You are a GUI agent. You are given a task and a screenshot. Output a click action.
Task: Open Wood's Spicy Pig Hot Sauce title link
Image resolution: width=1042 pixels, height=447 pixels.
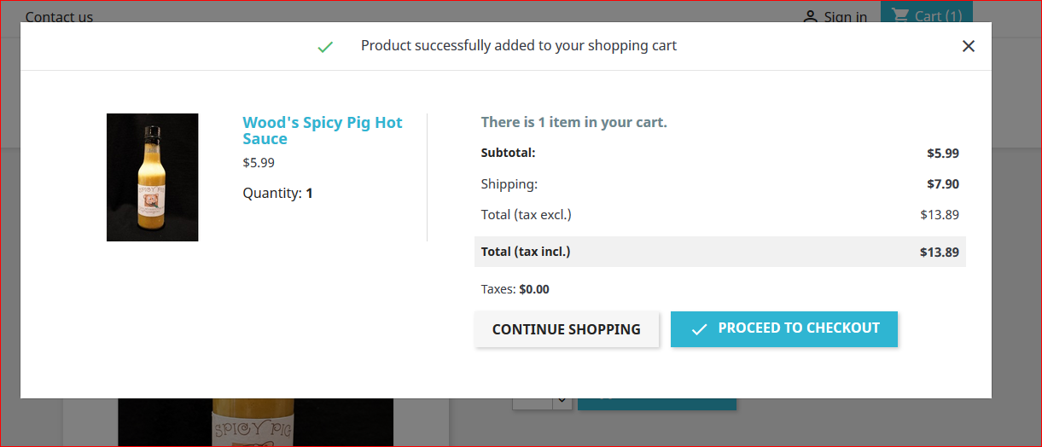click(x=322, y=131)
